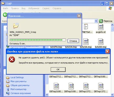Close the Удаление progress dialog
Screen dimensions: 114x97
[x=79, y=16]
